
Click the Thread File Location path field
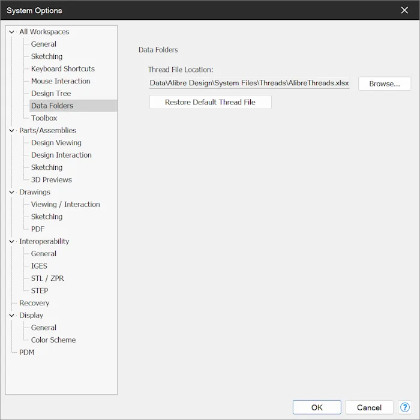coord(249,83)
